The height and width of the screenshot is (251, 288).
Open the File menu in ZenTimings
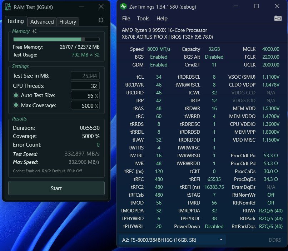click(126, 19)
